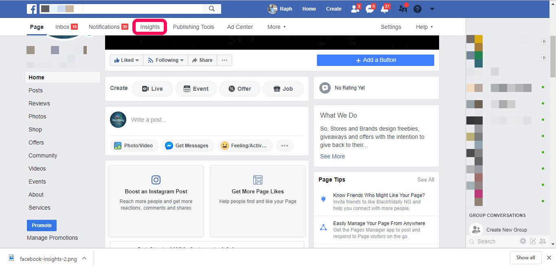The height and width of the screenshot is (267, 556).
Task: Expand the More menu in the page navbar
Action: click(x=276, y=27)
